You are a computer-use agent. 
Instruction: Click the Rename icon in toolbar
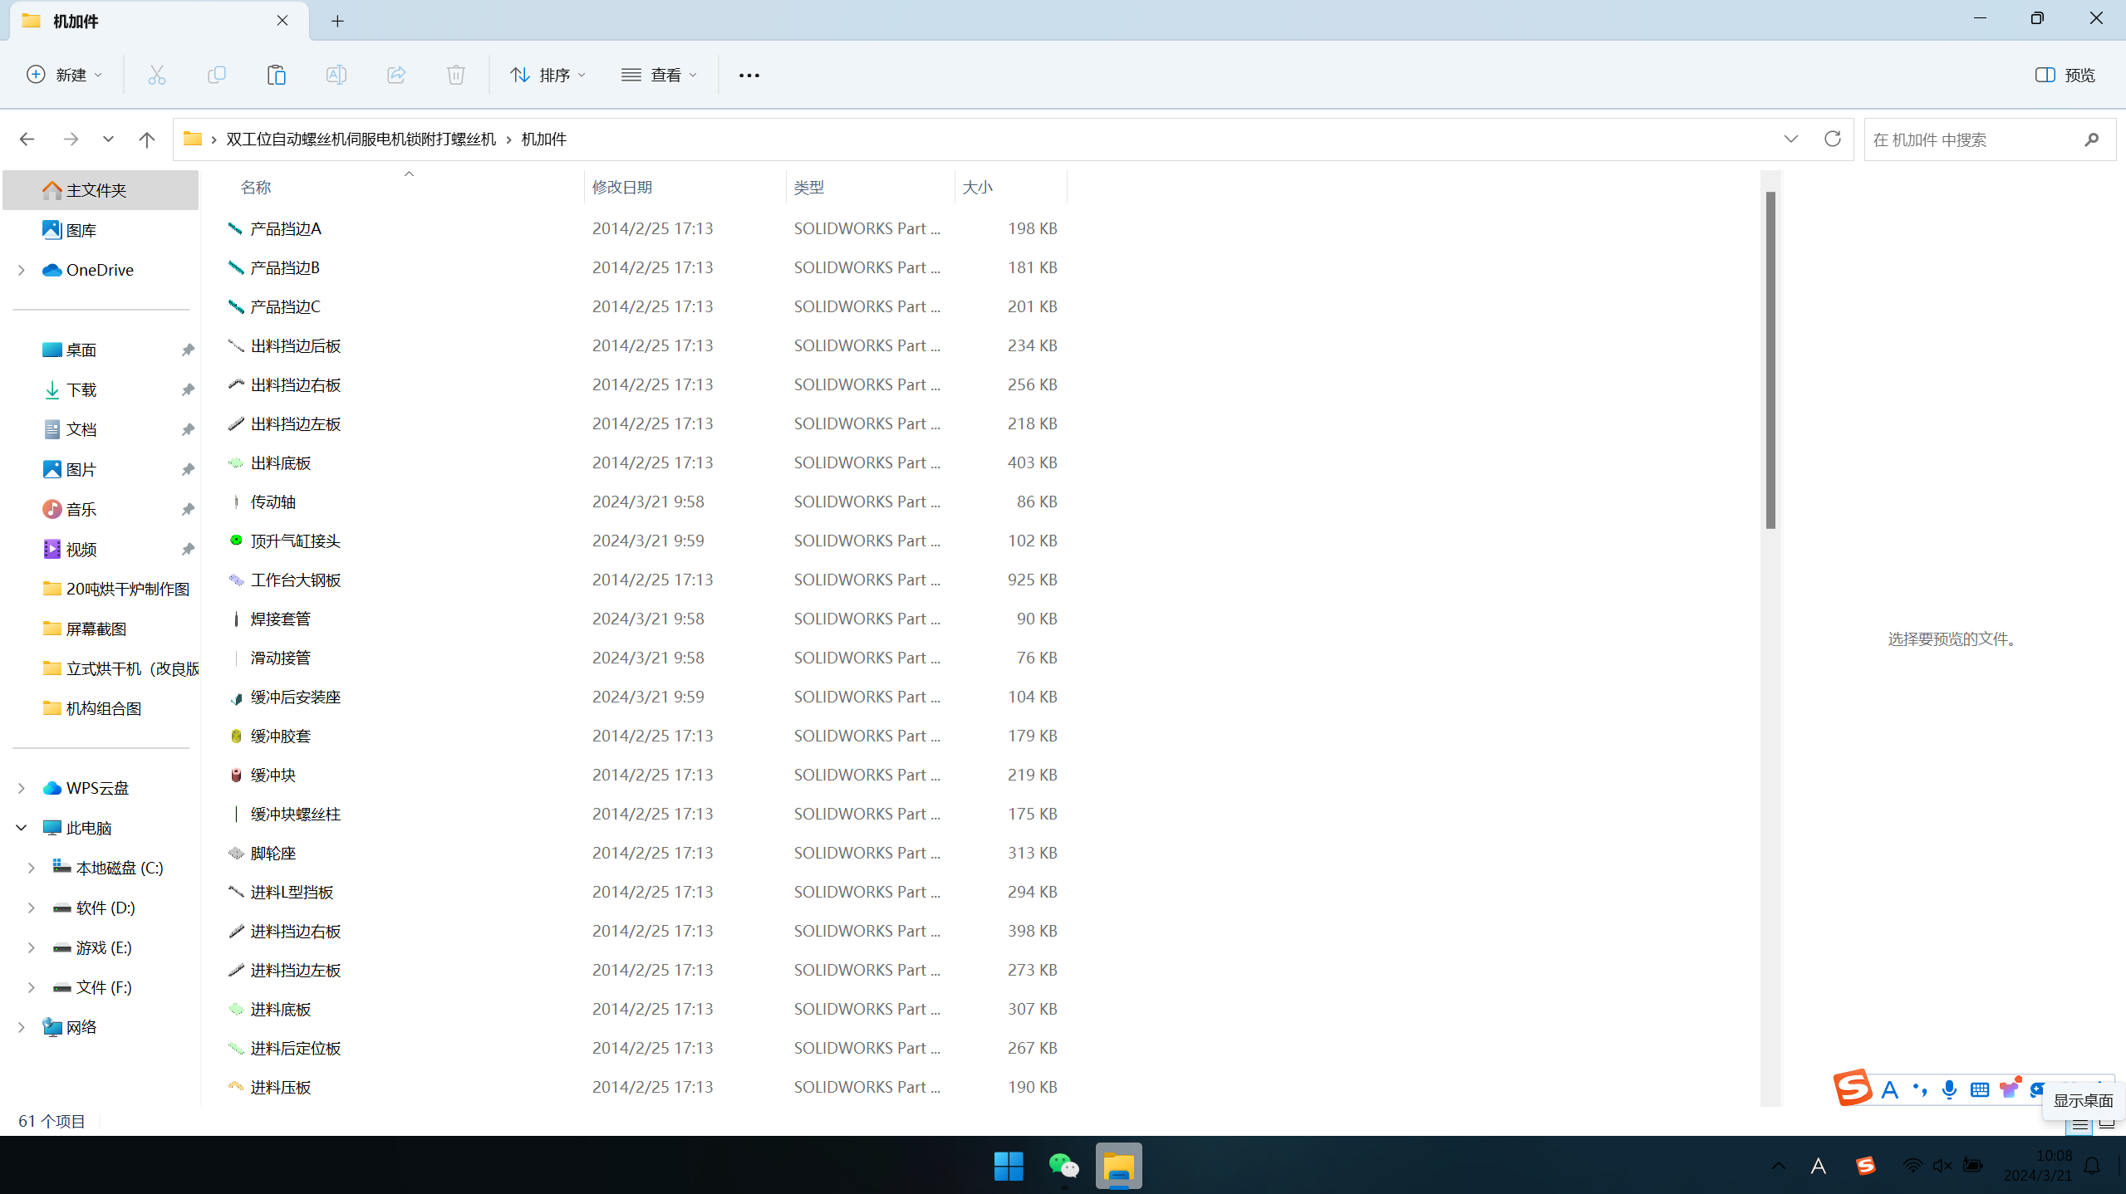336,75
